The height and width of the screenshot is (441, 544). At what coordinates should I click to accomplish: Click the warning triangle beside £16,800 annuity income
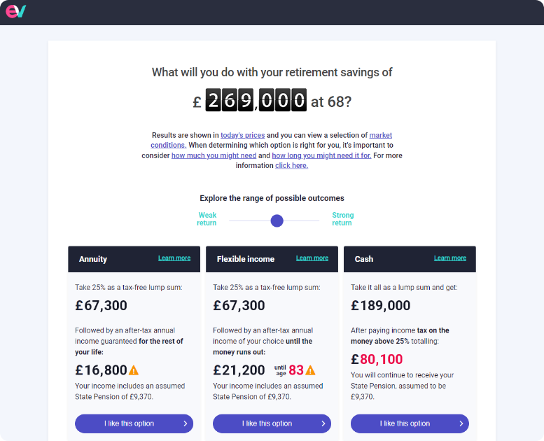134,370
